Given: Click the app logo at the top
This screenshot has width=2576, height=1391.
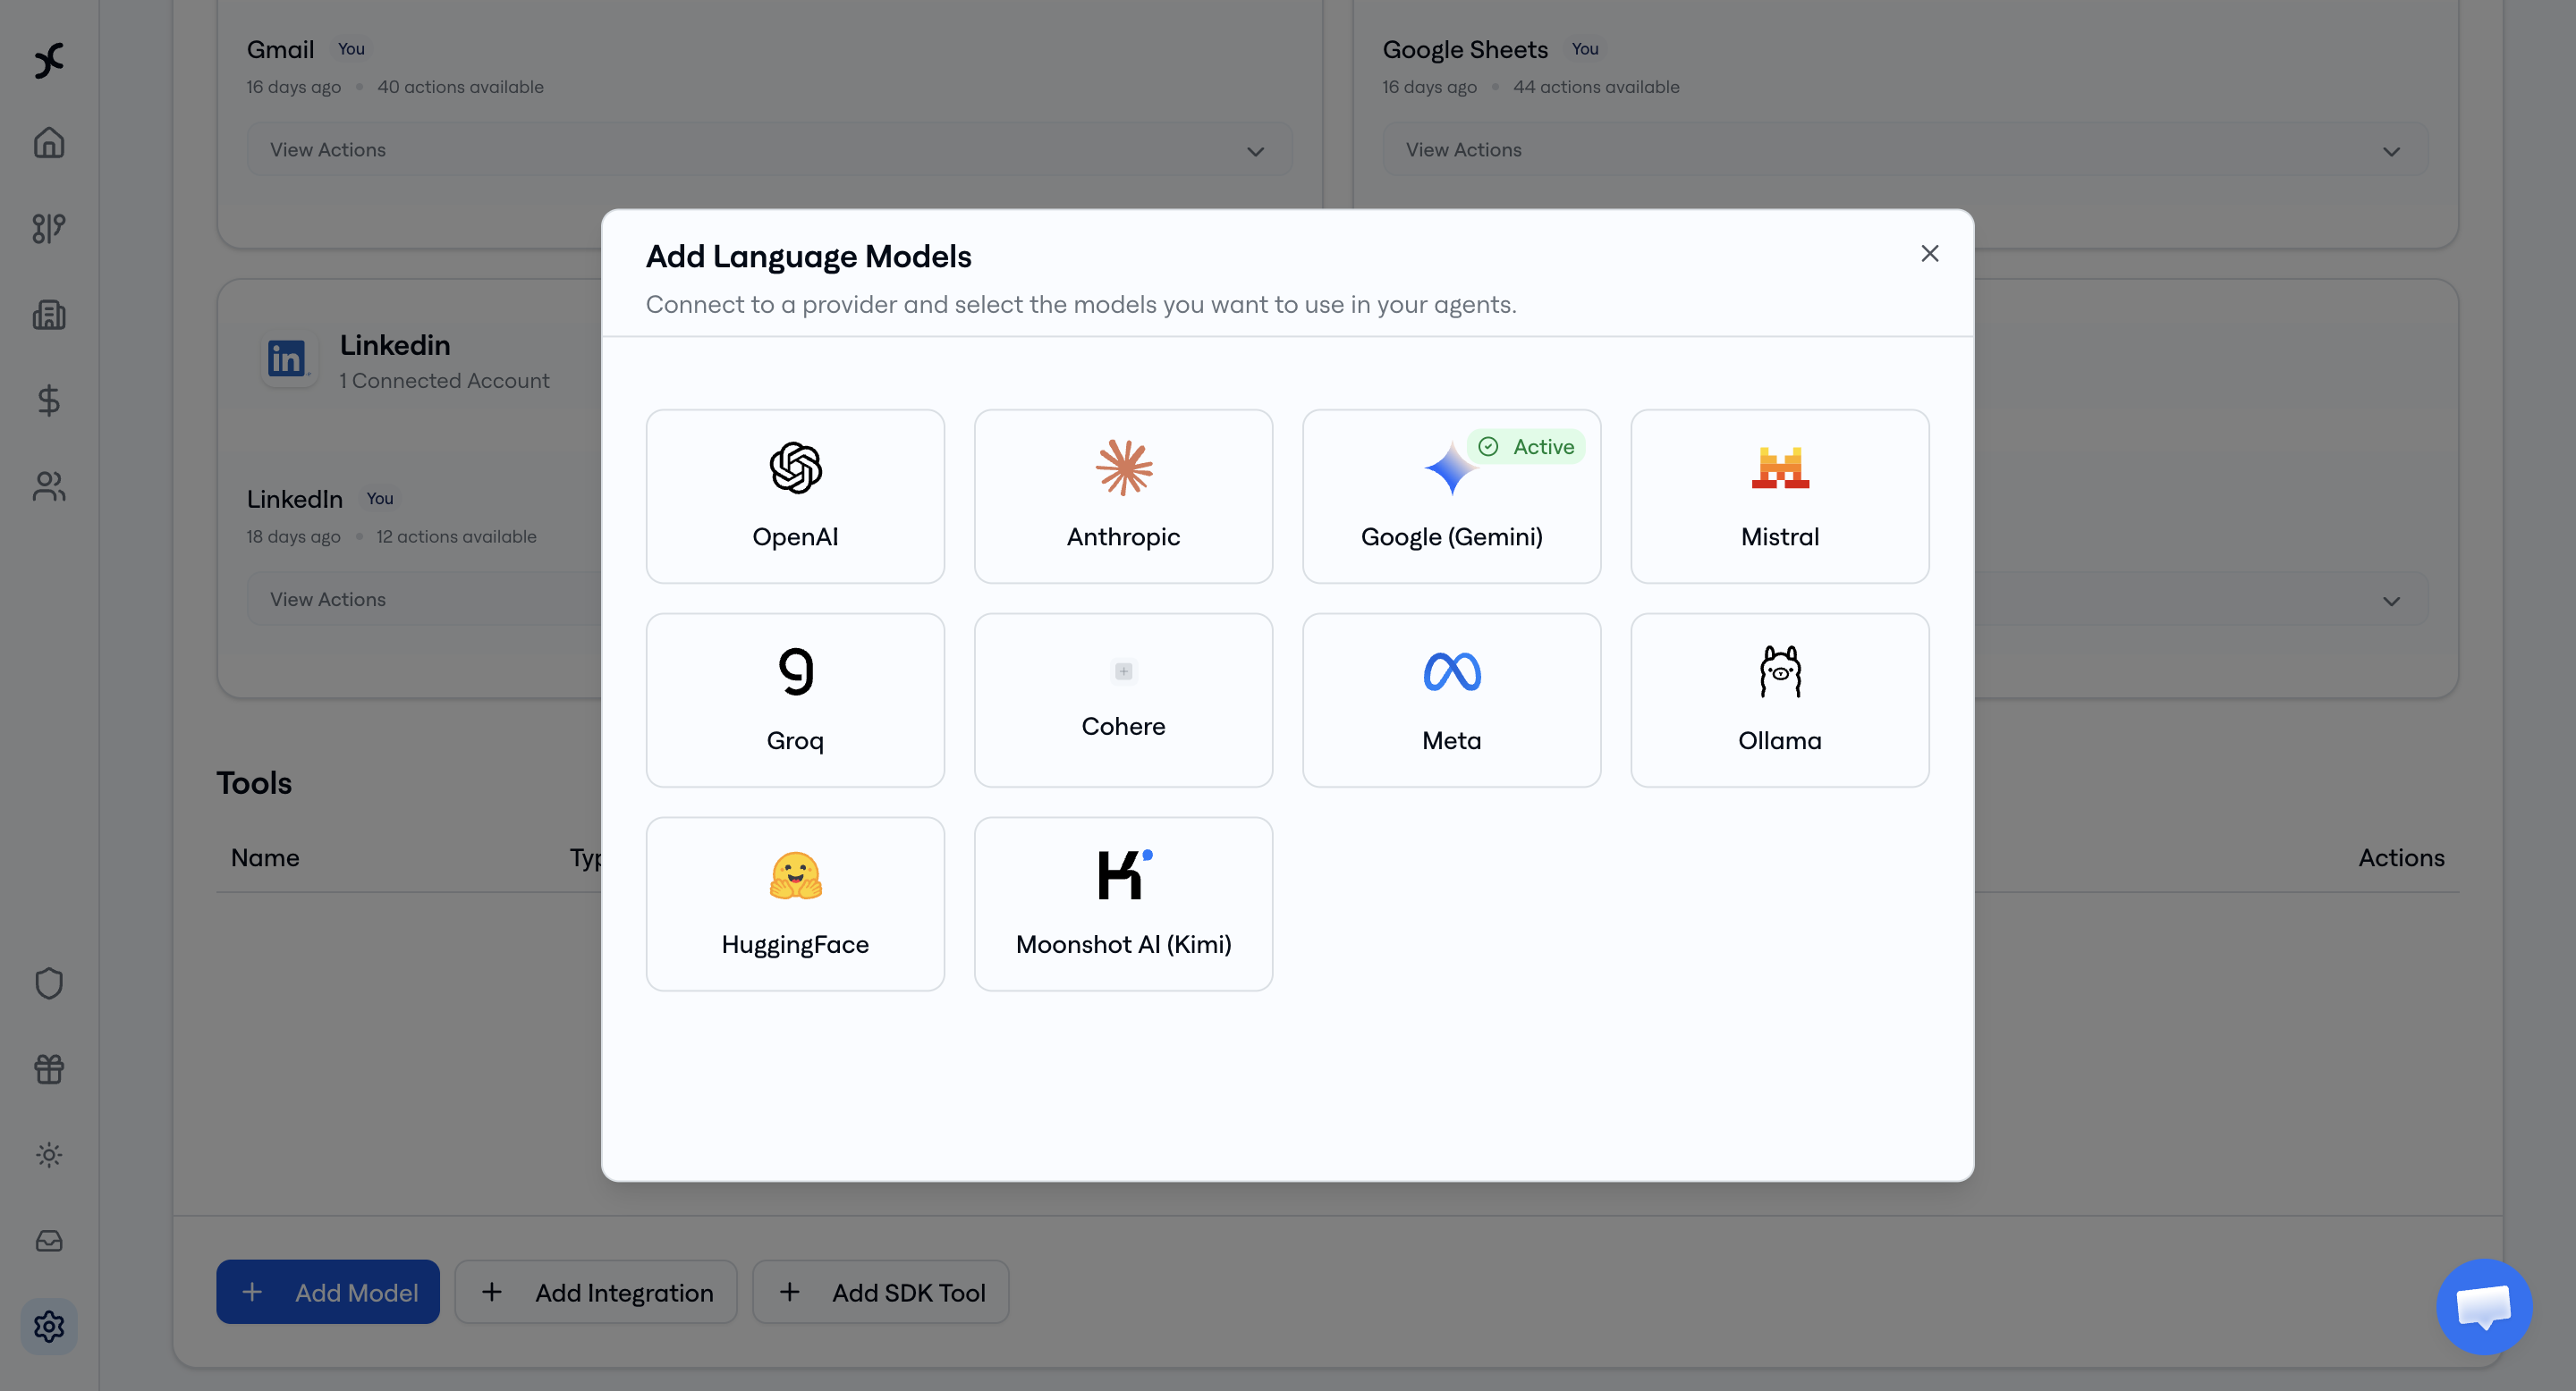Looking at the screenshot, I should click(48, 60).
